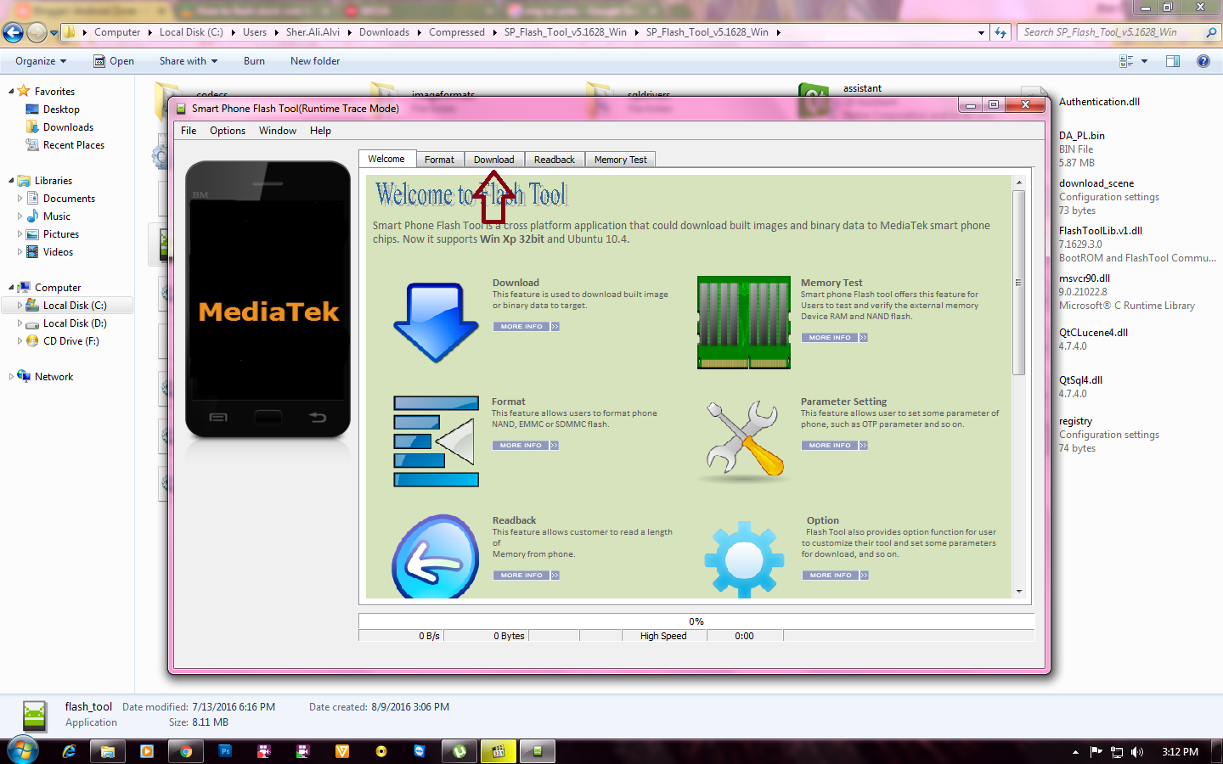Click Burn in Explorer toolbar

click(254, 61)
